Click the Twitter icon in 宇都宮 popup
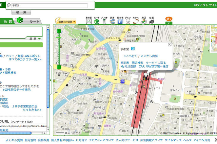 tap(133, 49)
